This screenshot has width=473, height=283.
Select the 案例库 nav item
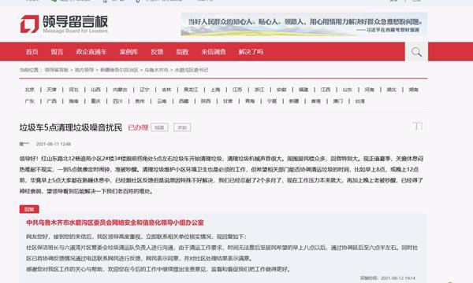pos(128,52)
